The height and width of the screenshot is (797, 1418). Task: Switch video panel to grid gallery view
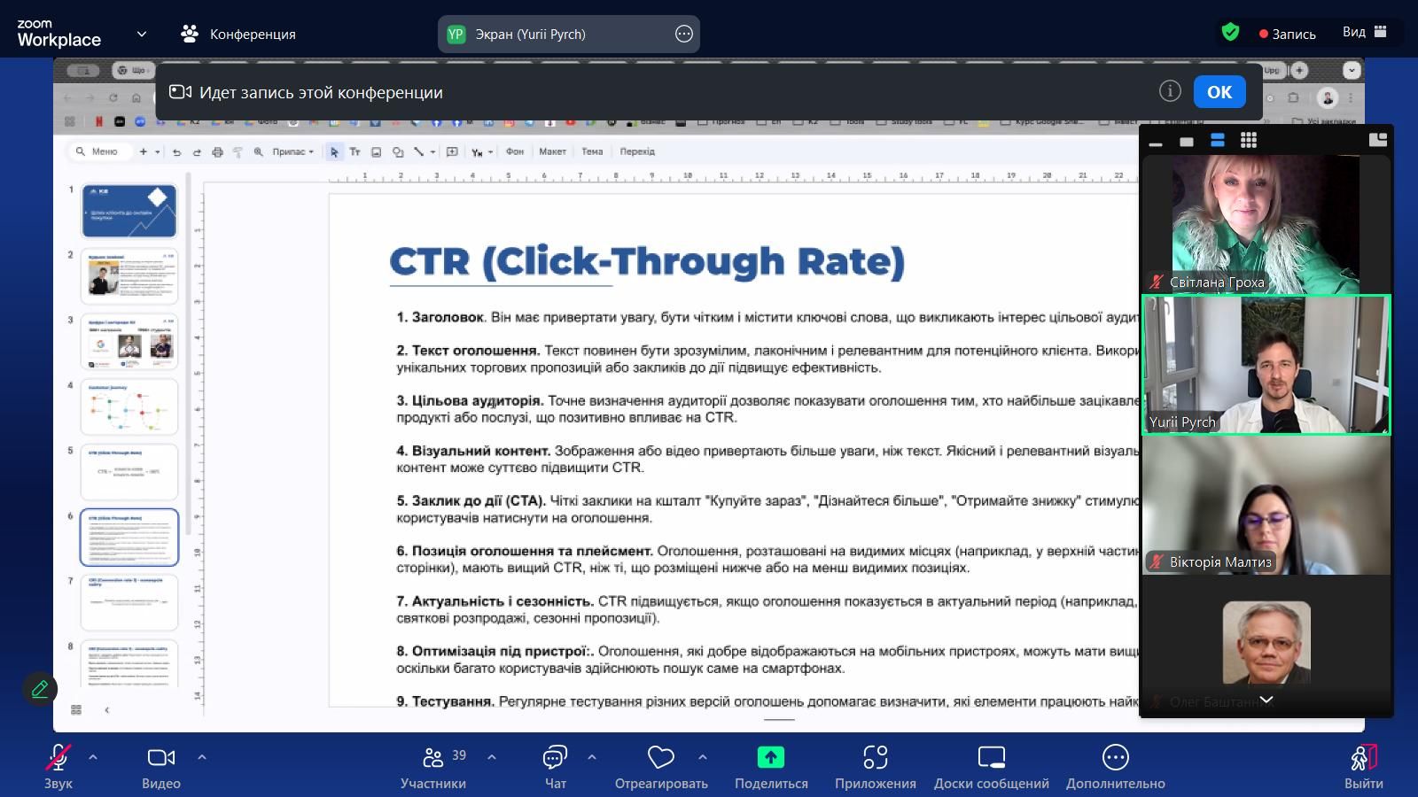click(x=1249, y=140)
